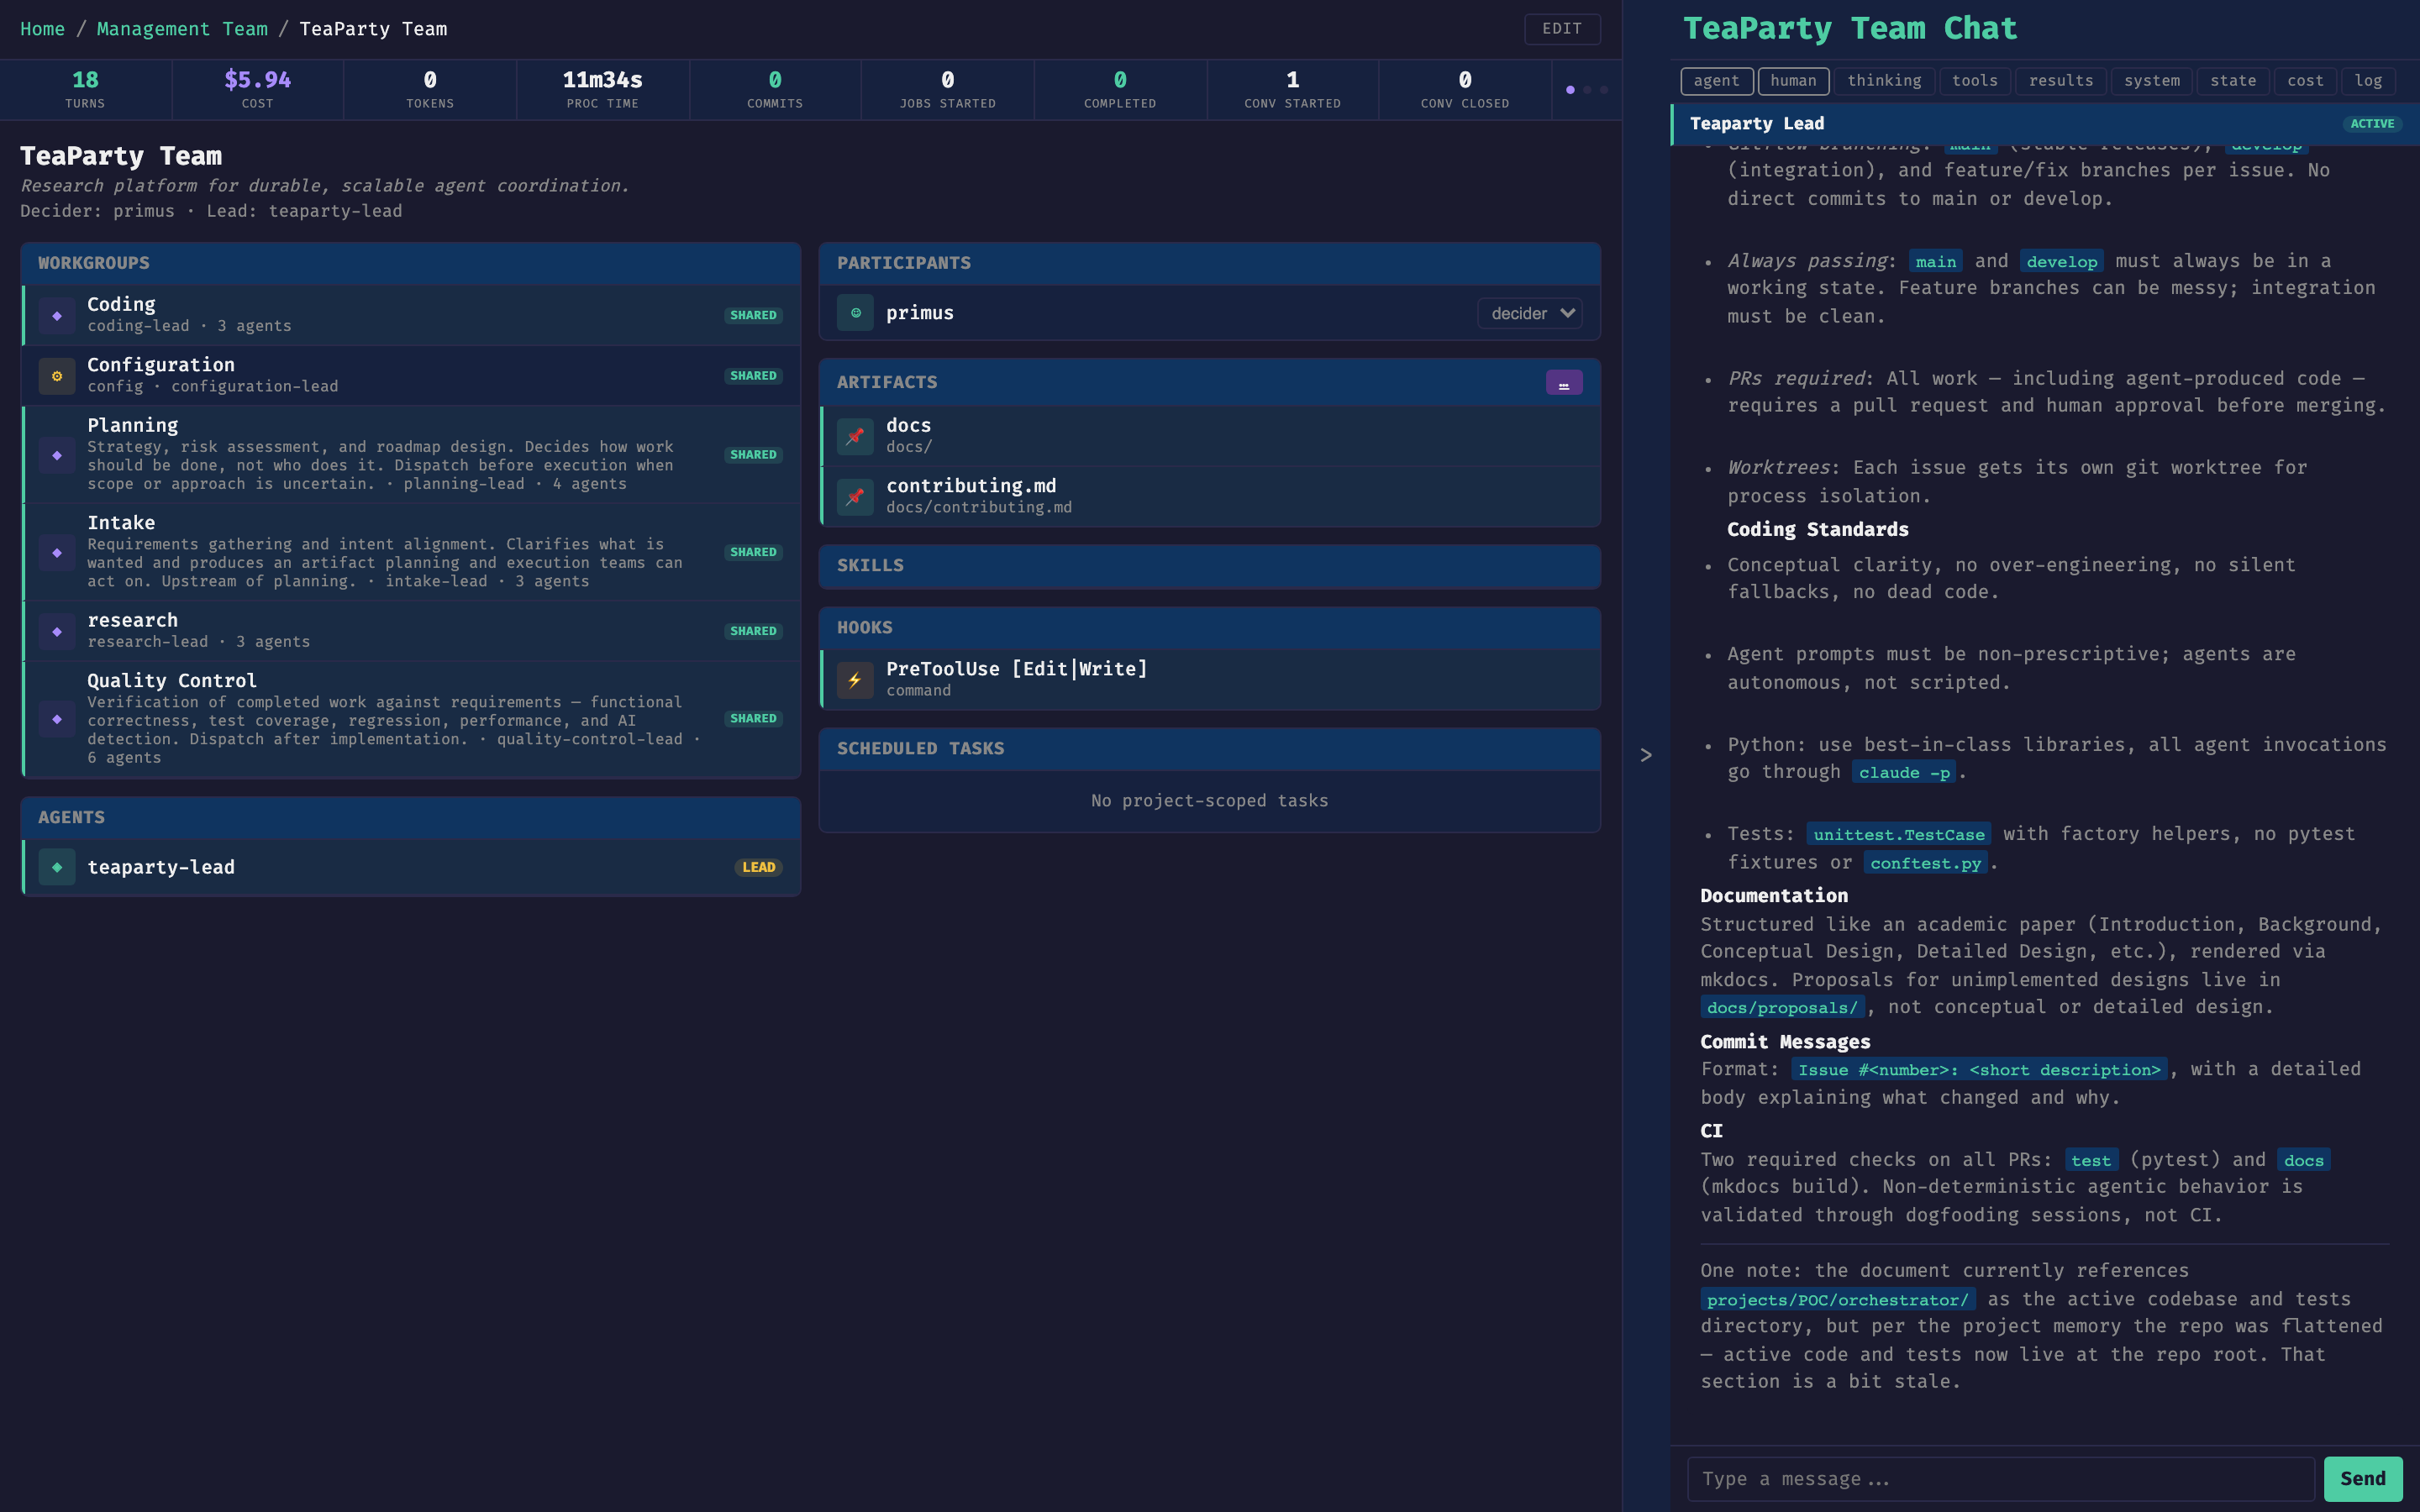This screenshot has width=2420, height=1512.
Task: Select the first stats pagination dot
Action: pyautogui.click(x=1570, y=90)
